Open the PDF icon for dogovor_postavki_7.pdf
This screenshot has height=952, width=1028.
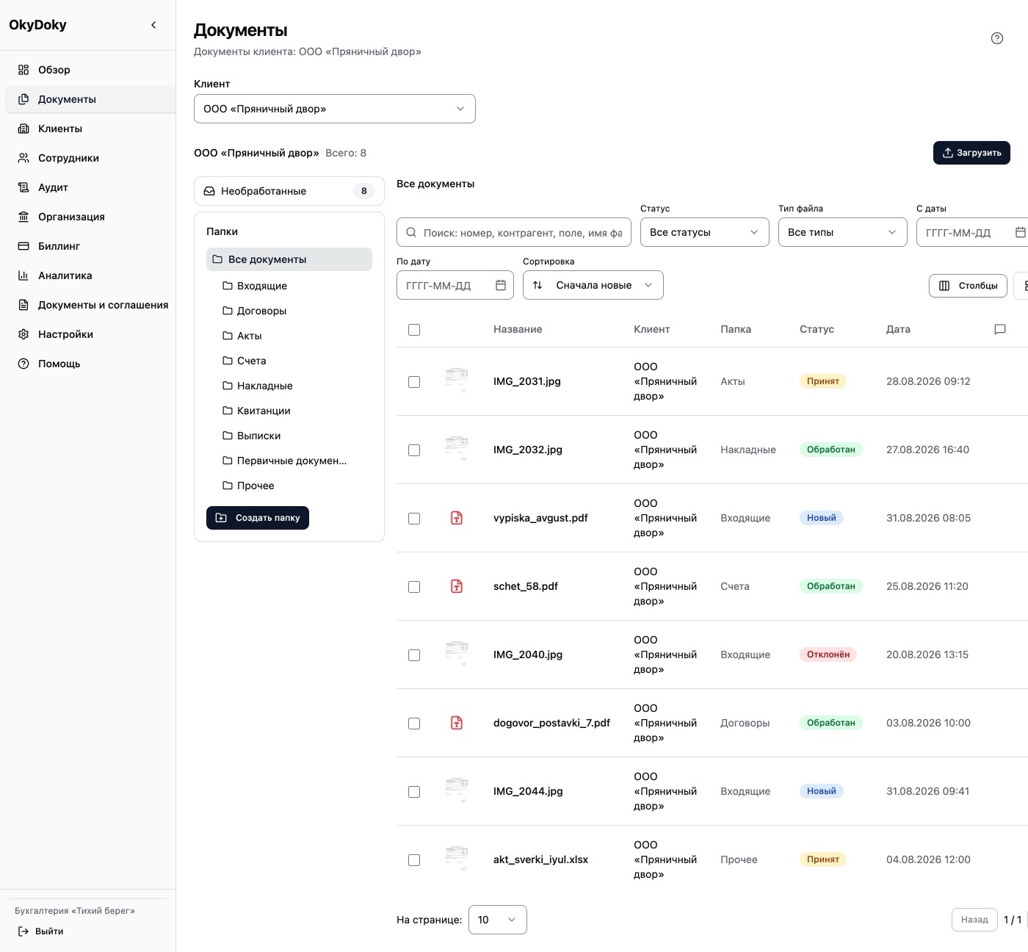coord(457,723)
